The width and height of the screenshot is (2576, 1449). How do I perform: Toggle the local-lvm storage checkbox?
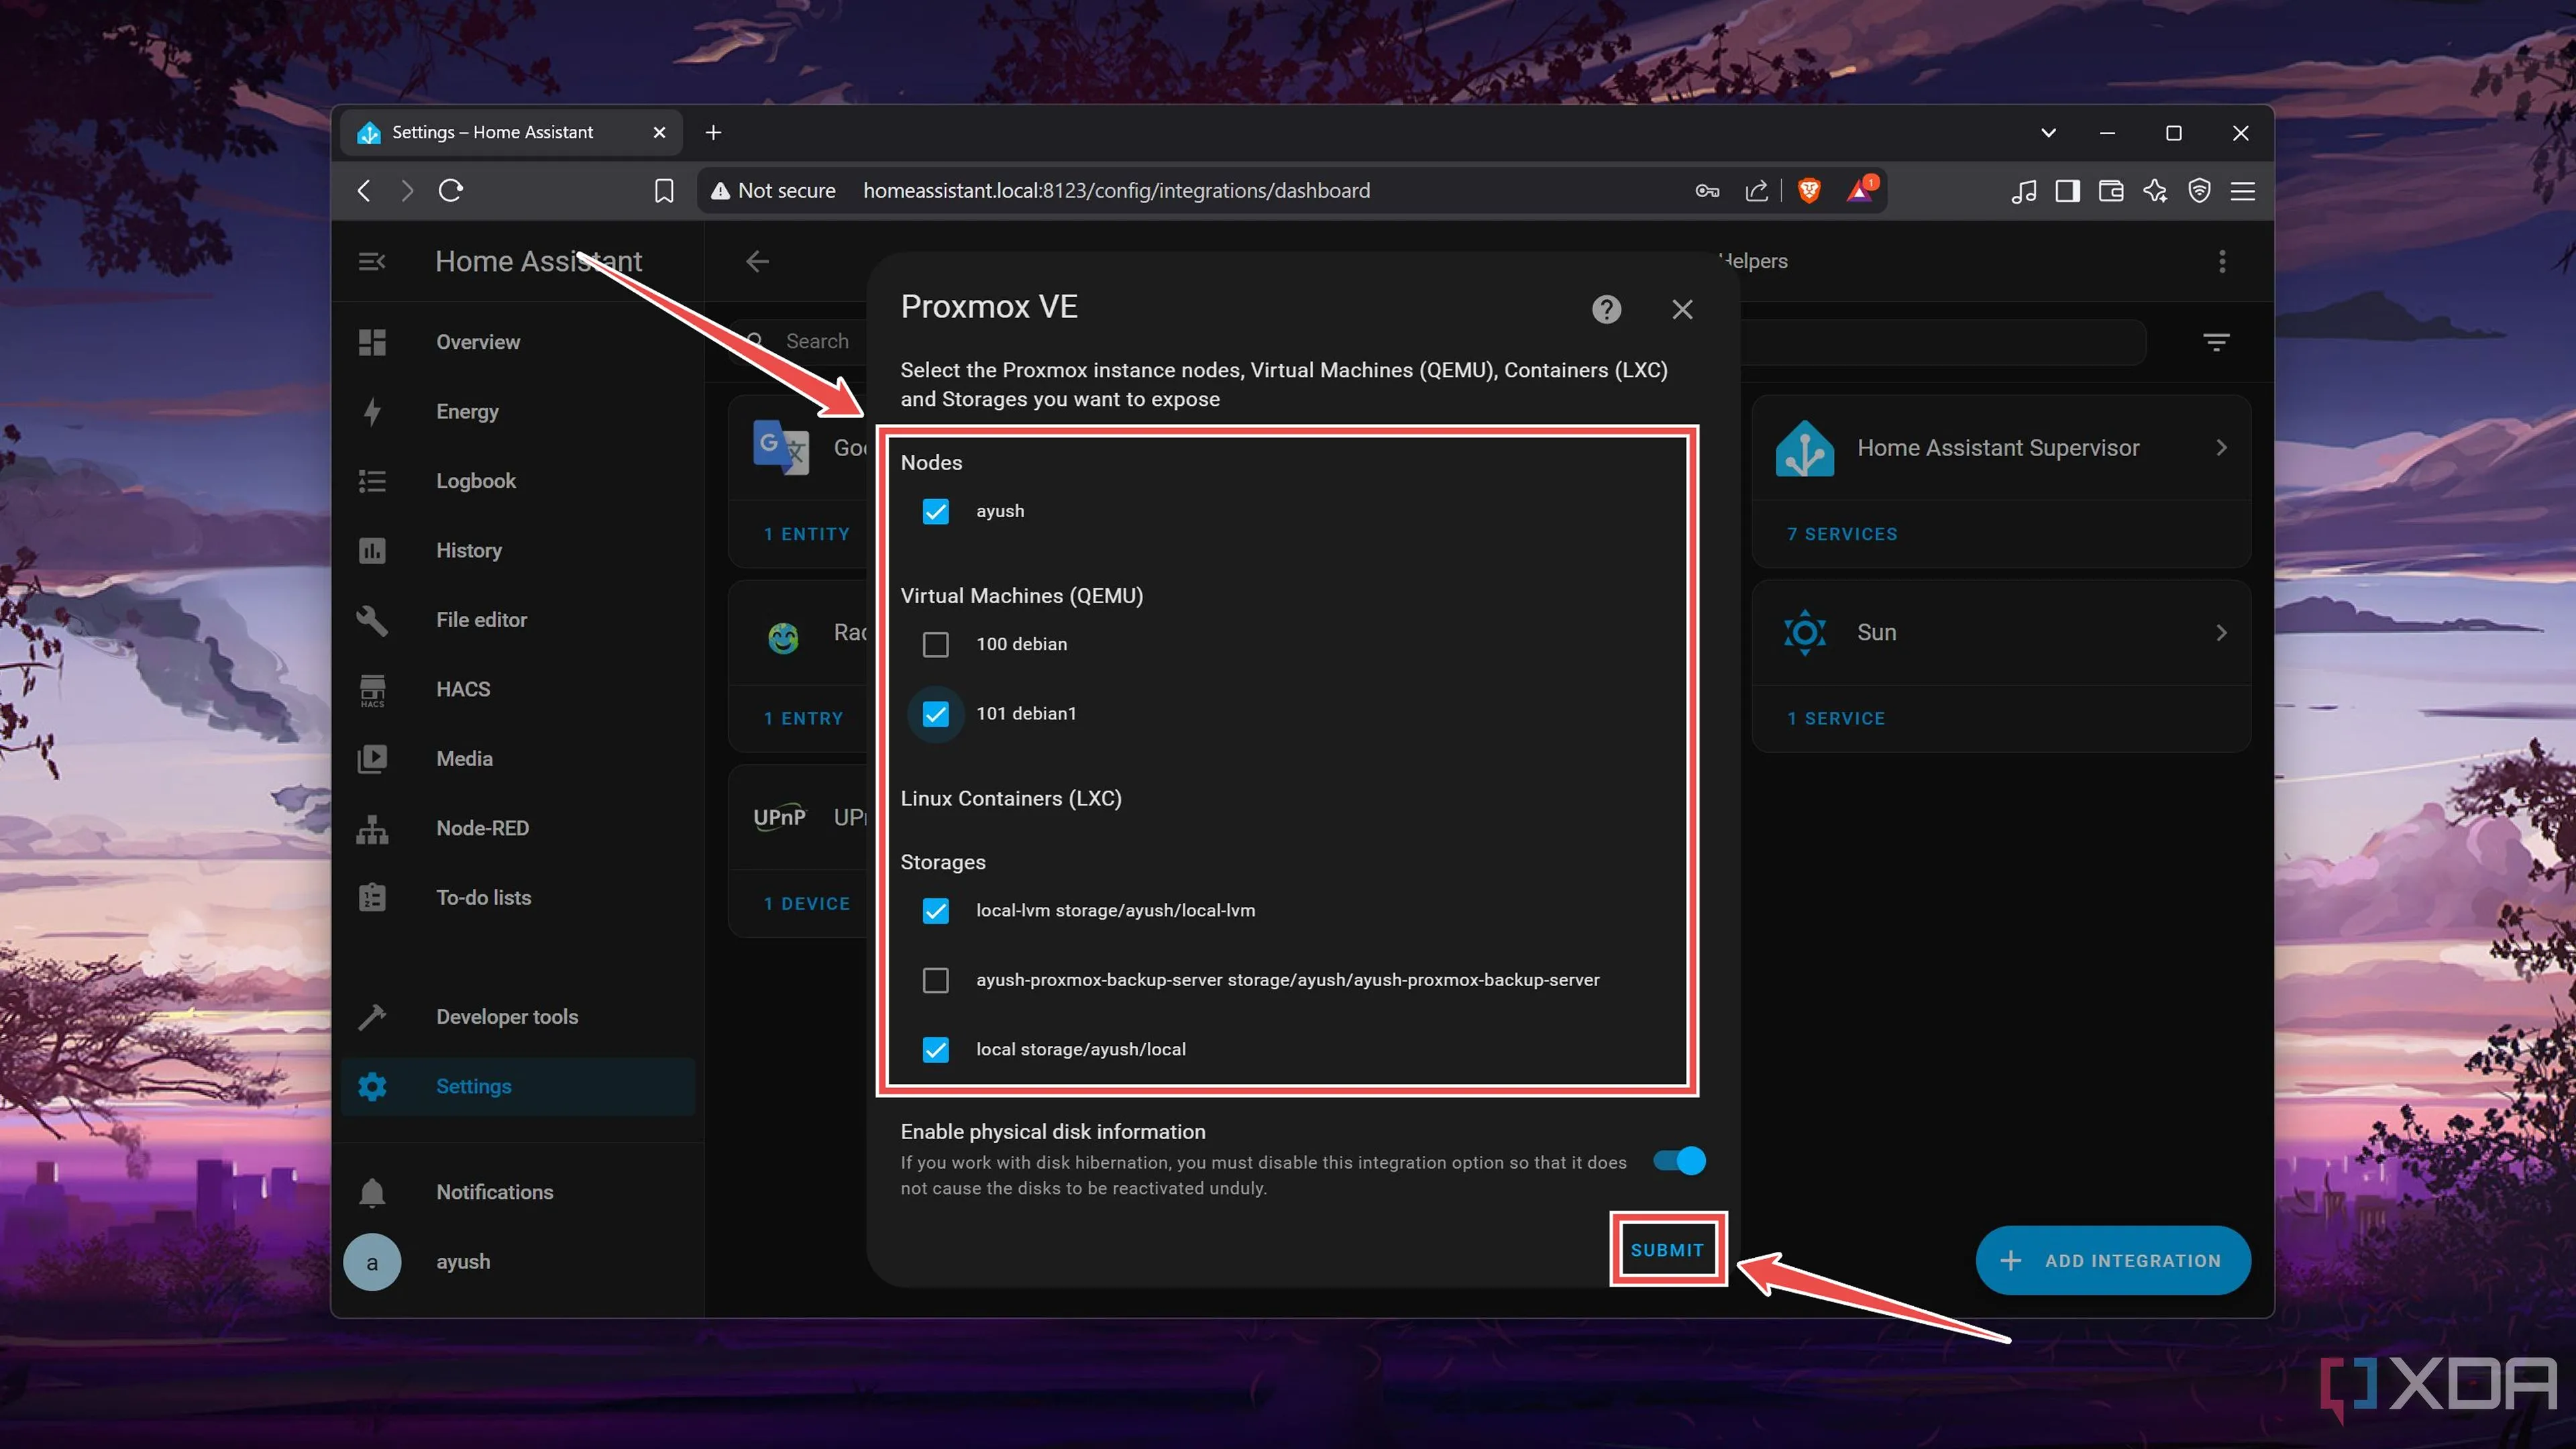point(935,911)
